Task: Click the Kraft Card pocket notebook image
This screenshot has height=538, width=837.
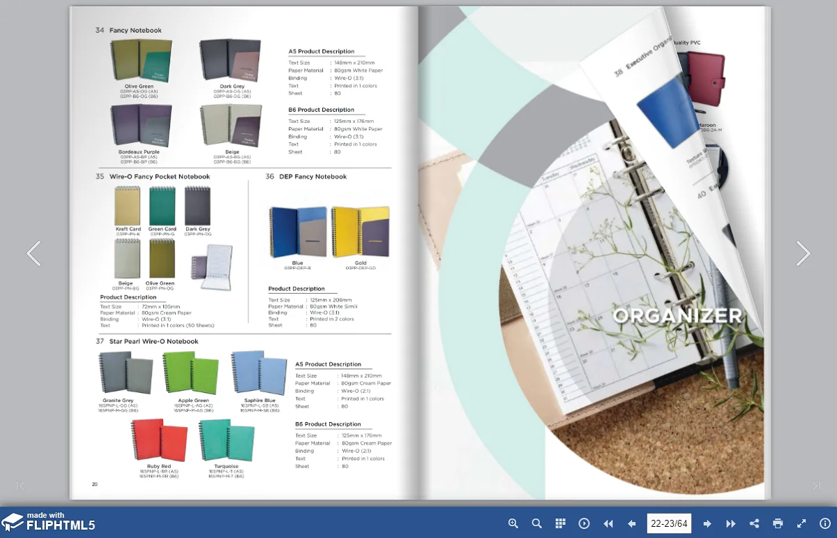Action: tap(128, 206)
